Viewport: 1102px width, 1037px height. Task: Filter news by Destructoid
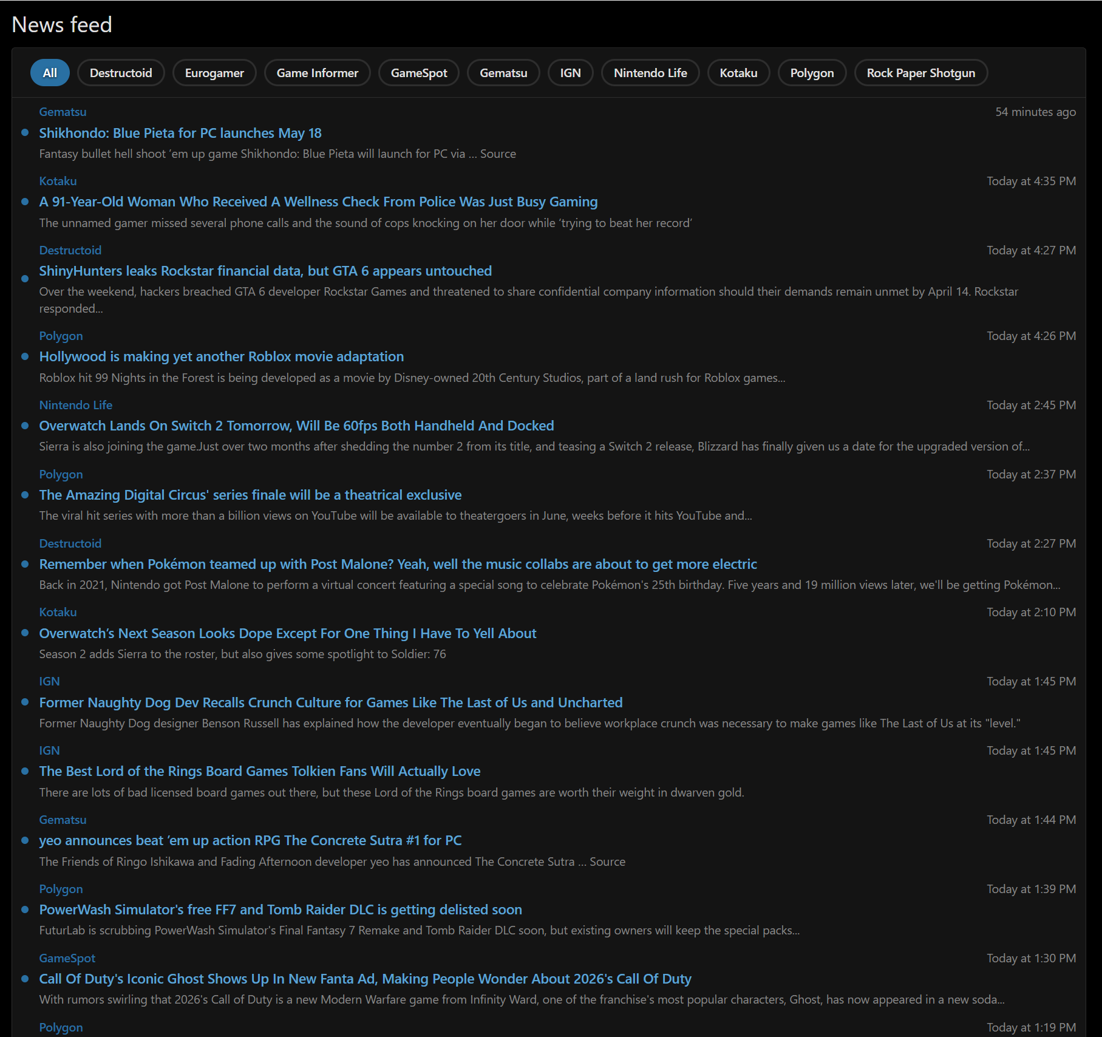tap(121, 73)
